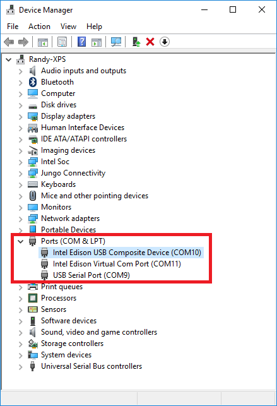Viewport: 277px width, 406px height.
Task: Collapse the Ports (COM & LPT) node
Action: point(20,242)
